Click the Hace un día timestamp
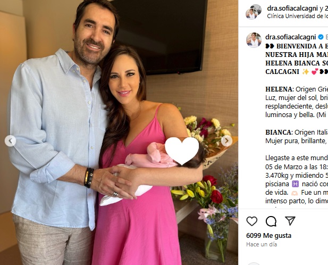 (262, 244)
